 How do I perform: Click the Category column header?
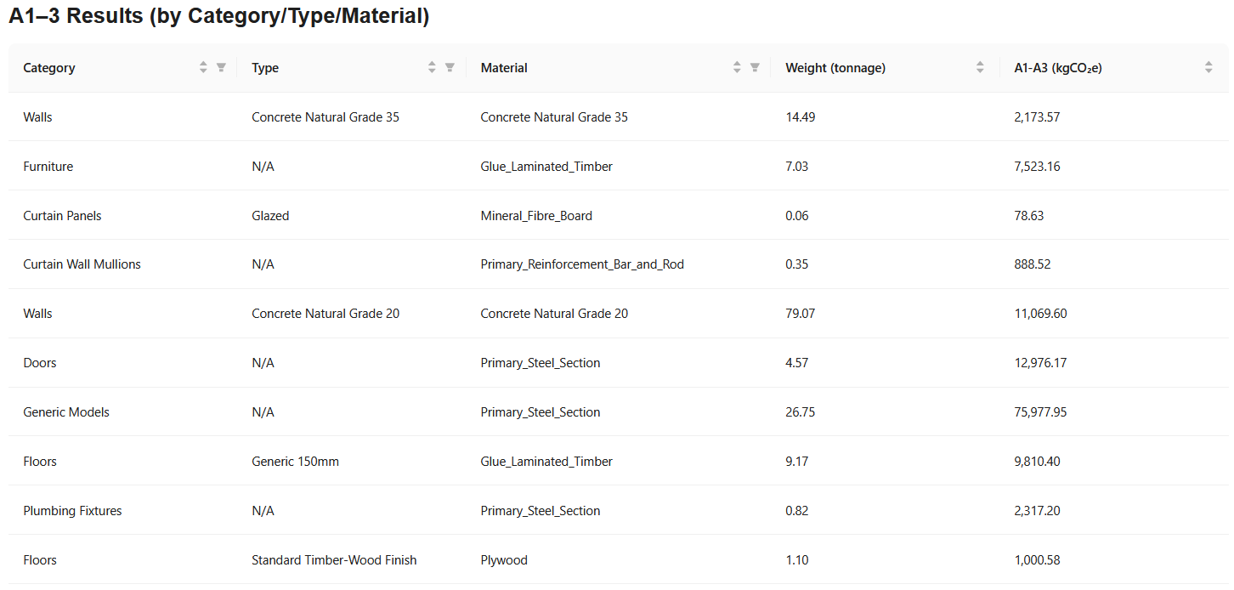[48, 67]
